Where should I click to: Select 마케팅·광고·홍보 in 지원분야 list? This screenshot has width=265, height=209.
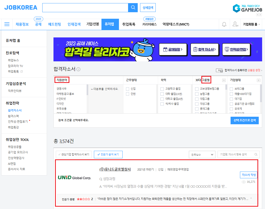point(65,94)
